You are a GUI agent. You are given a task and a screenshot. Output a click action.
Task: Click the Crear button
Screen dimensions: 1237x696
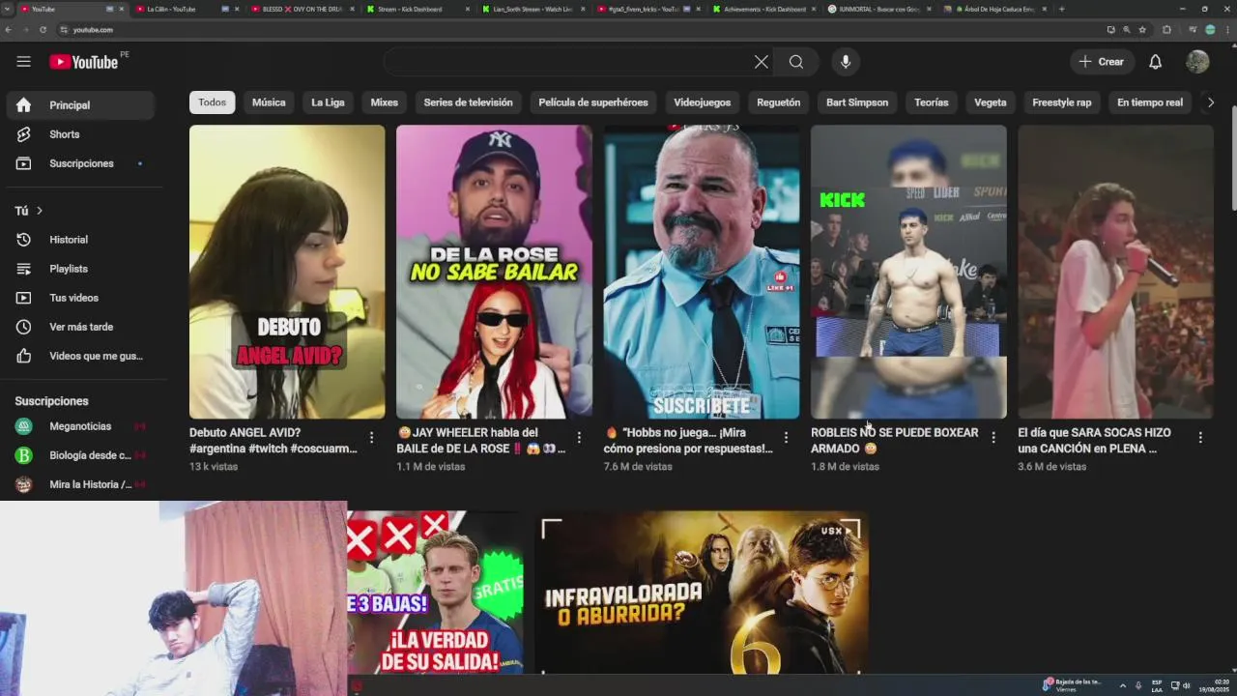coord(1101,62)
